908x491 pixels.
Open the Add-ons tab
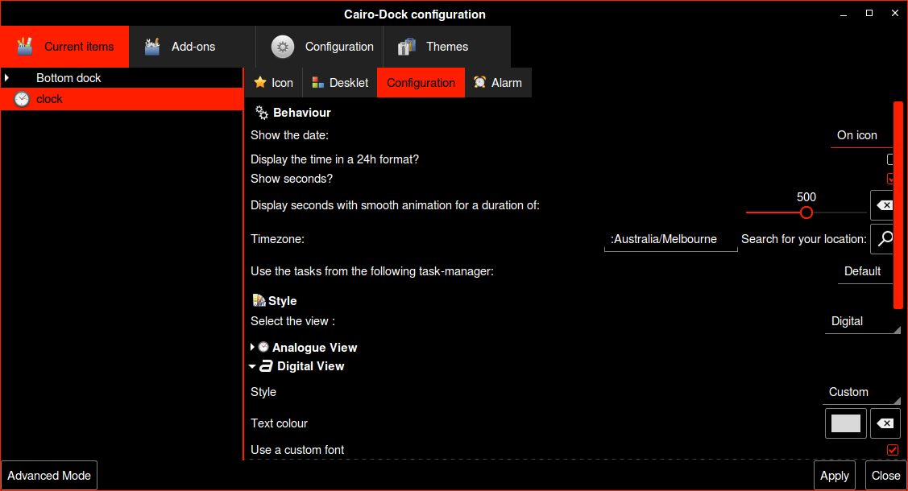[192, 47]
